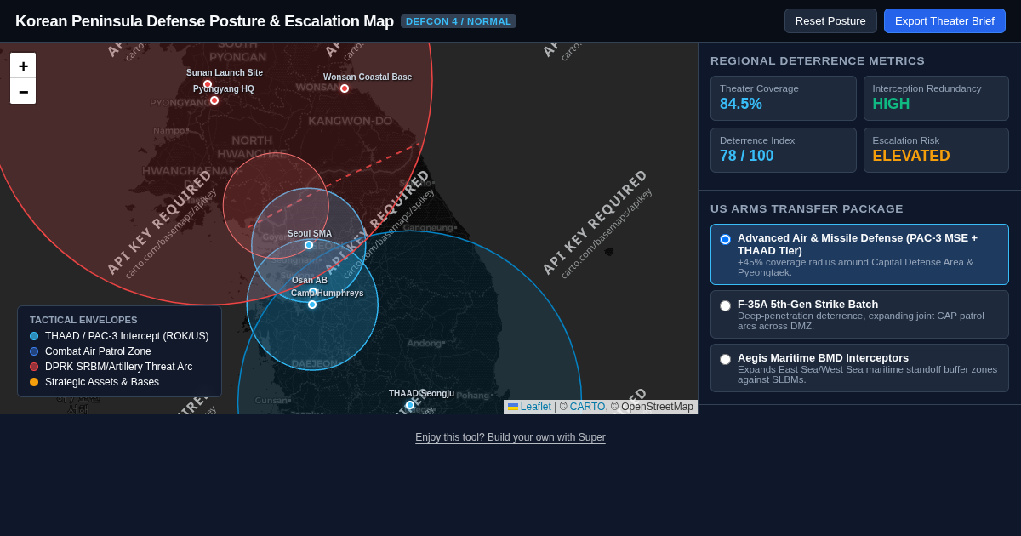Select F-35A 5th-Gen Strike Batch radio
Image resolution: width=1021 pixels, height=536 pixels.
725,305
